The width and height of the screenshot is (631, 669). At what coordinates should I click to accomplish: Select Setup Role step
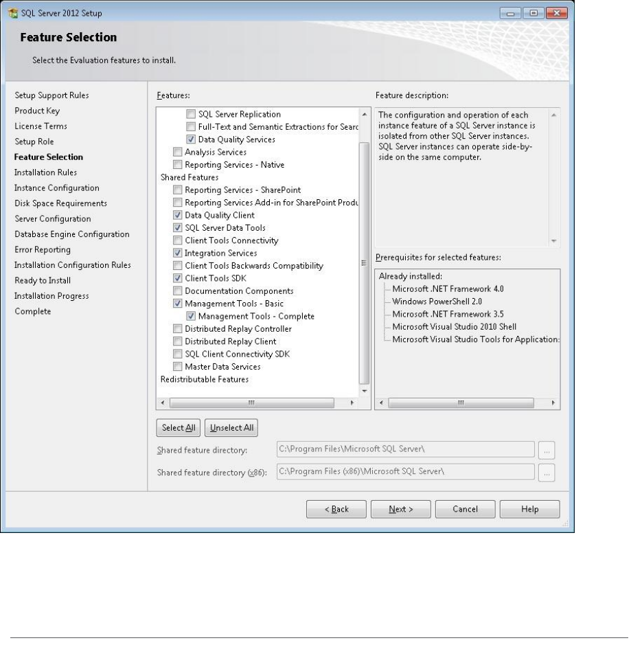point(34,141)
